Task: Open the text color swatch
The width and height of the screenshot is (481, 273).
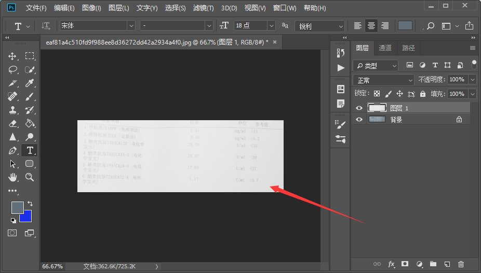Action: coord(405,26)
